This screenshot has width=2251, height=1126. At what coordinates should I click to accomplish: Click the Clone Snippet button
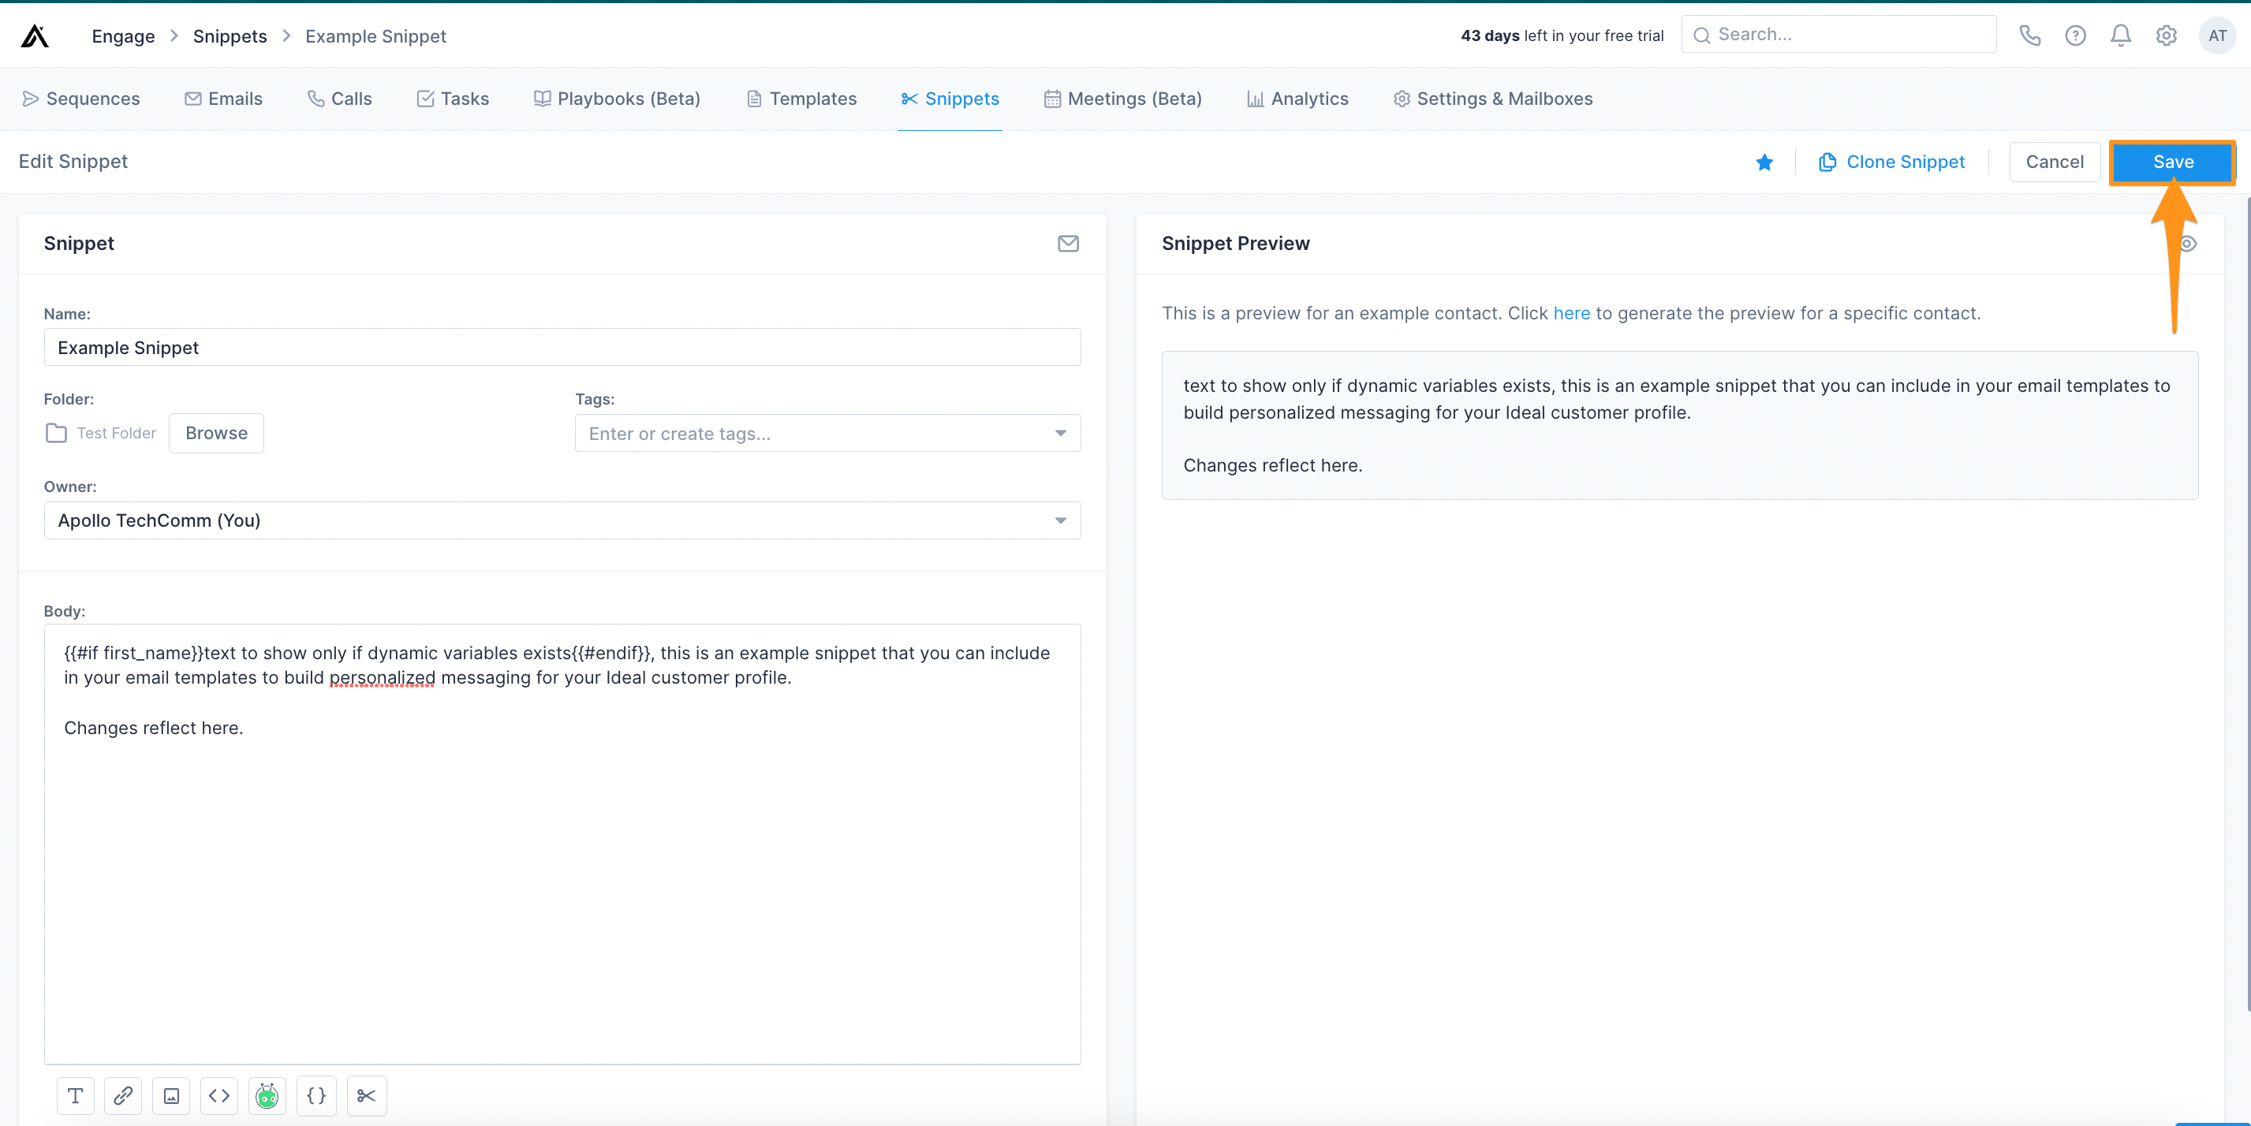pos(1892,162)
